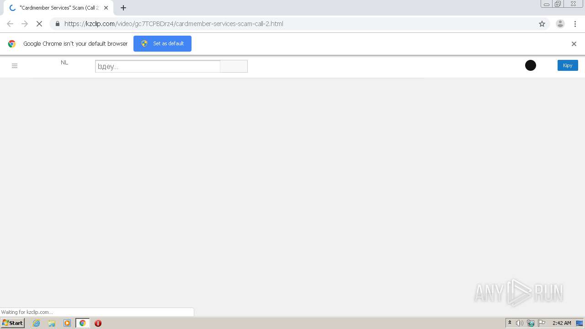Show hidden system tray icons

click(510, 323)
